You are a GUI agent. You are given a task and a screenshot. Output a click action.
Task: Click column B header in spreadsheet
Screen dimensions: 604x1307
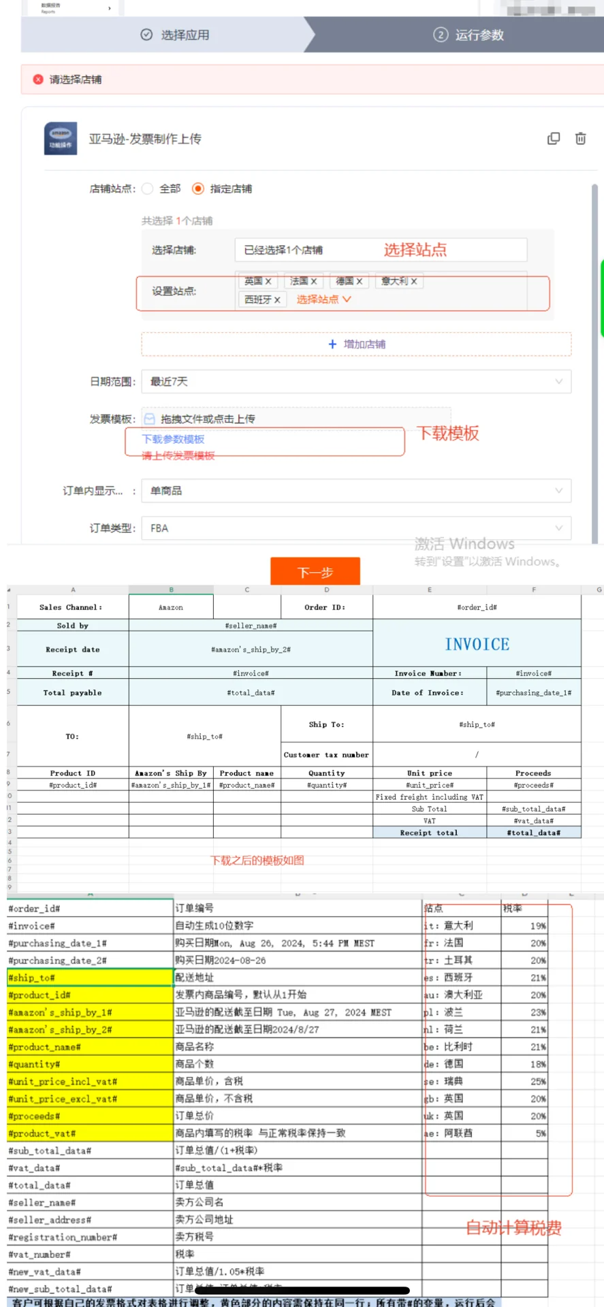coord(171,590)
